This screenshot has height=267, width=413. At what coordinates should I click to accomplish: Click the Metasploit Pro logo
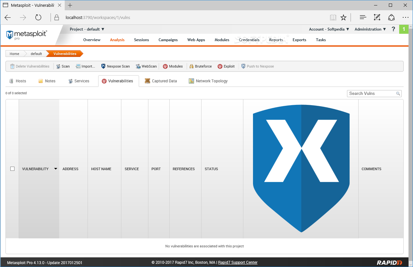(x=27, y=35)
